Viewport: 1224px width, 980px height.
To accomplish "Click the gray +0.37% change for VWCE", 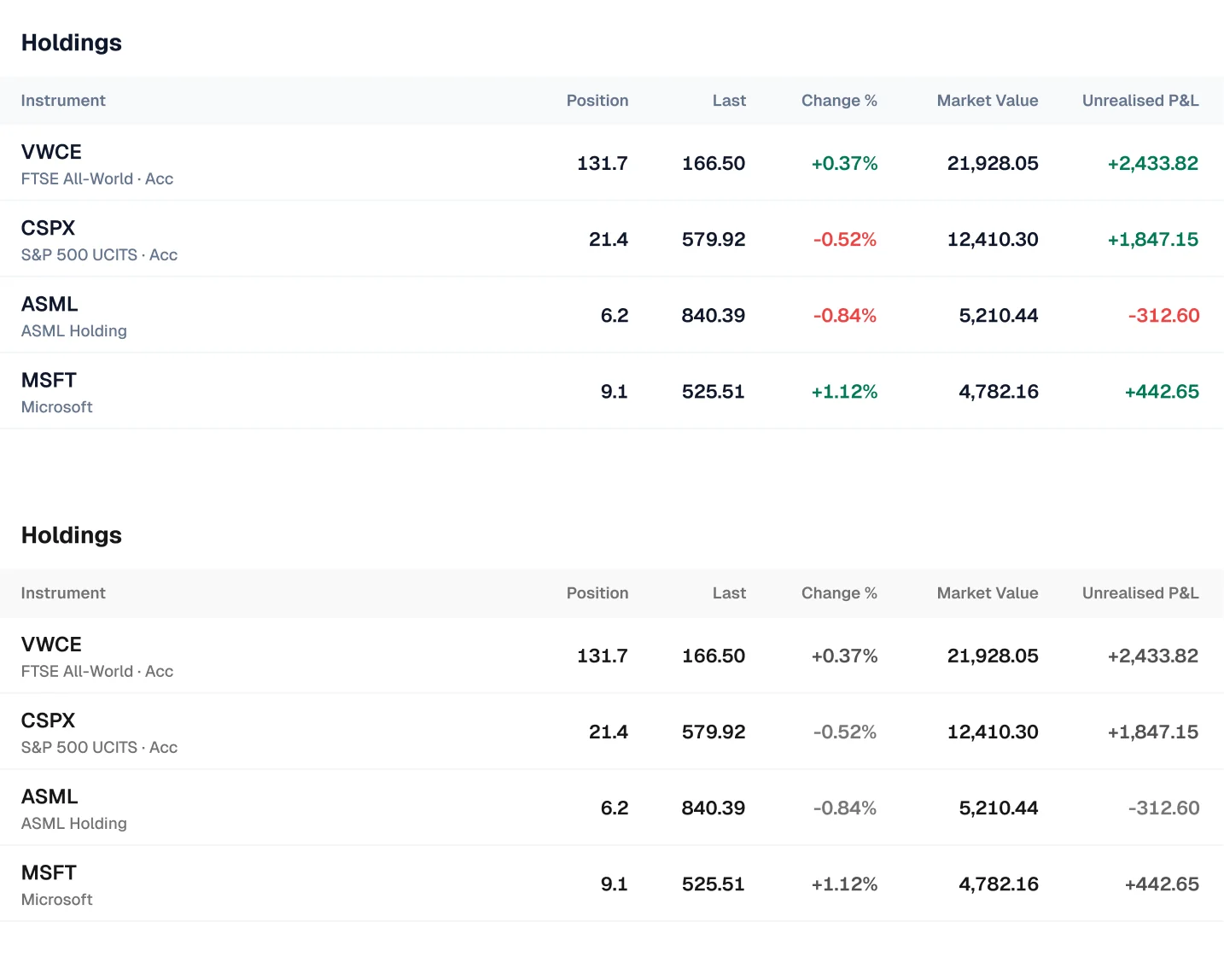I will pyautogui.click(x=844, y=656).
